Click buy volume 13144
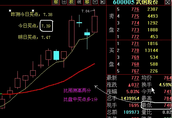This screenshot has height=118, width=172. click(x=151, y=50)
